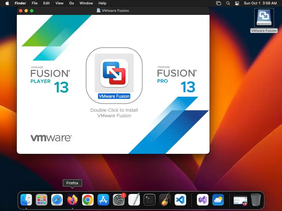
Task: Open GarageBand guitar icon in Dock
Action: tap(165, 200)
